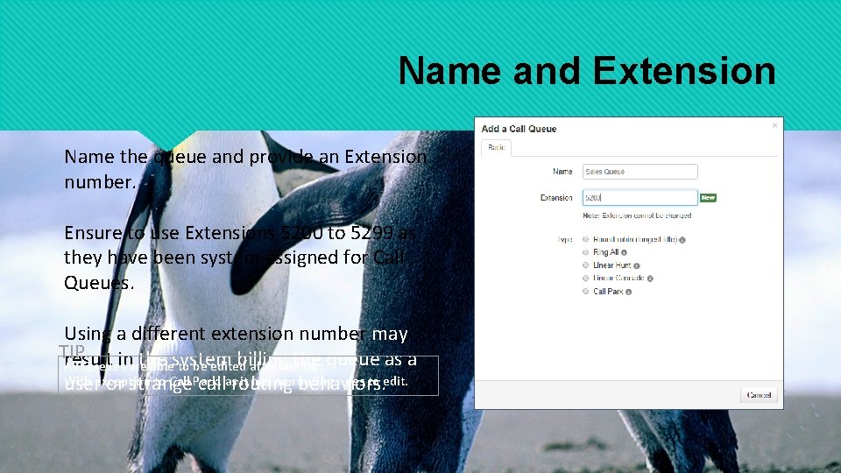Open info icon next to Linear Cascade

[x=650, y=279]
